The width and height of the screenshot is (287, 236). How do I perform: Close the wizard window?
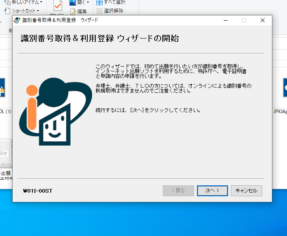263,20
